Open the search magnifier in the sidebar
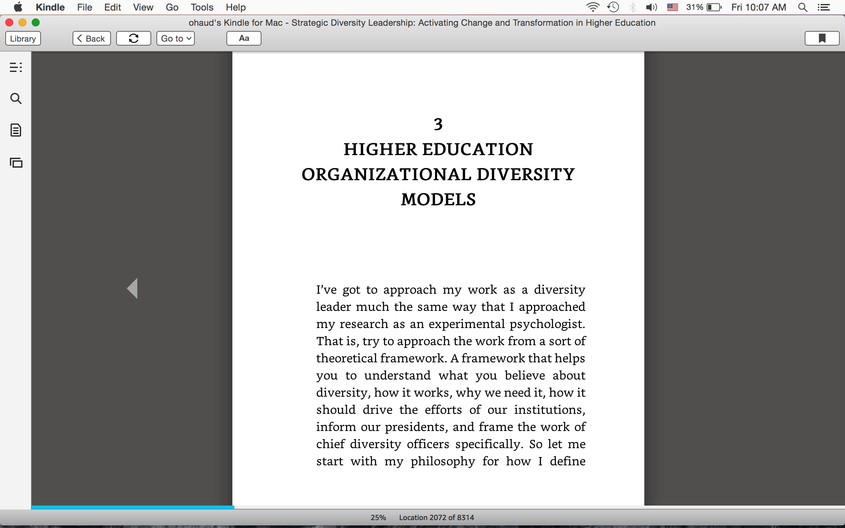The height and width of the screenshot is (528, 845). tap(16, 98)
